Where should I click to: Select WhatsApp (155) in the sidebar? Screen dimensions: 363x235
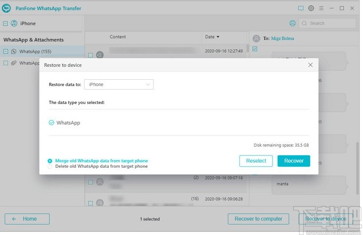(42, 51)
